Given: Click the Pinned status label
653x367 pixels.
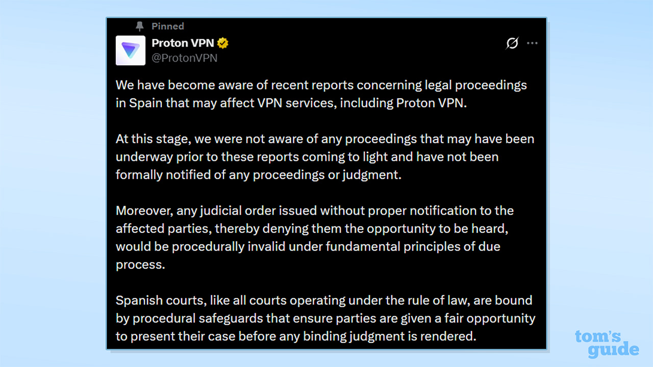Looking at the screenshot, I should (x=167, y=26).
